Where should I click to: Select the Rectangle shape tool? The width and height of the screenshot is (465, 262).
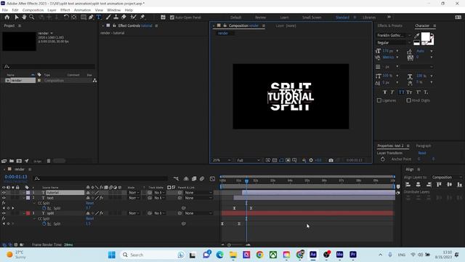(84, 17)
